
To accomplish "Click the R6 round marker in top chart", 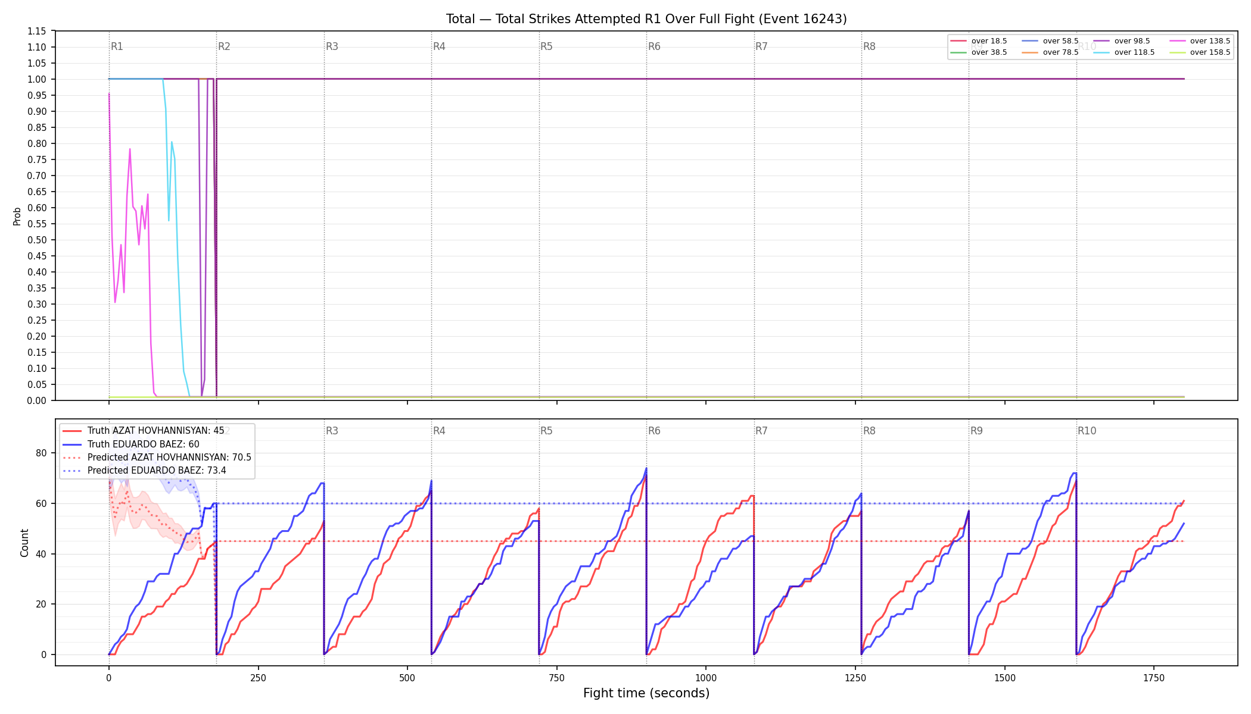I will point(654,46).
